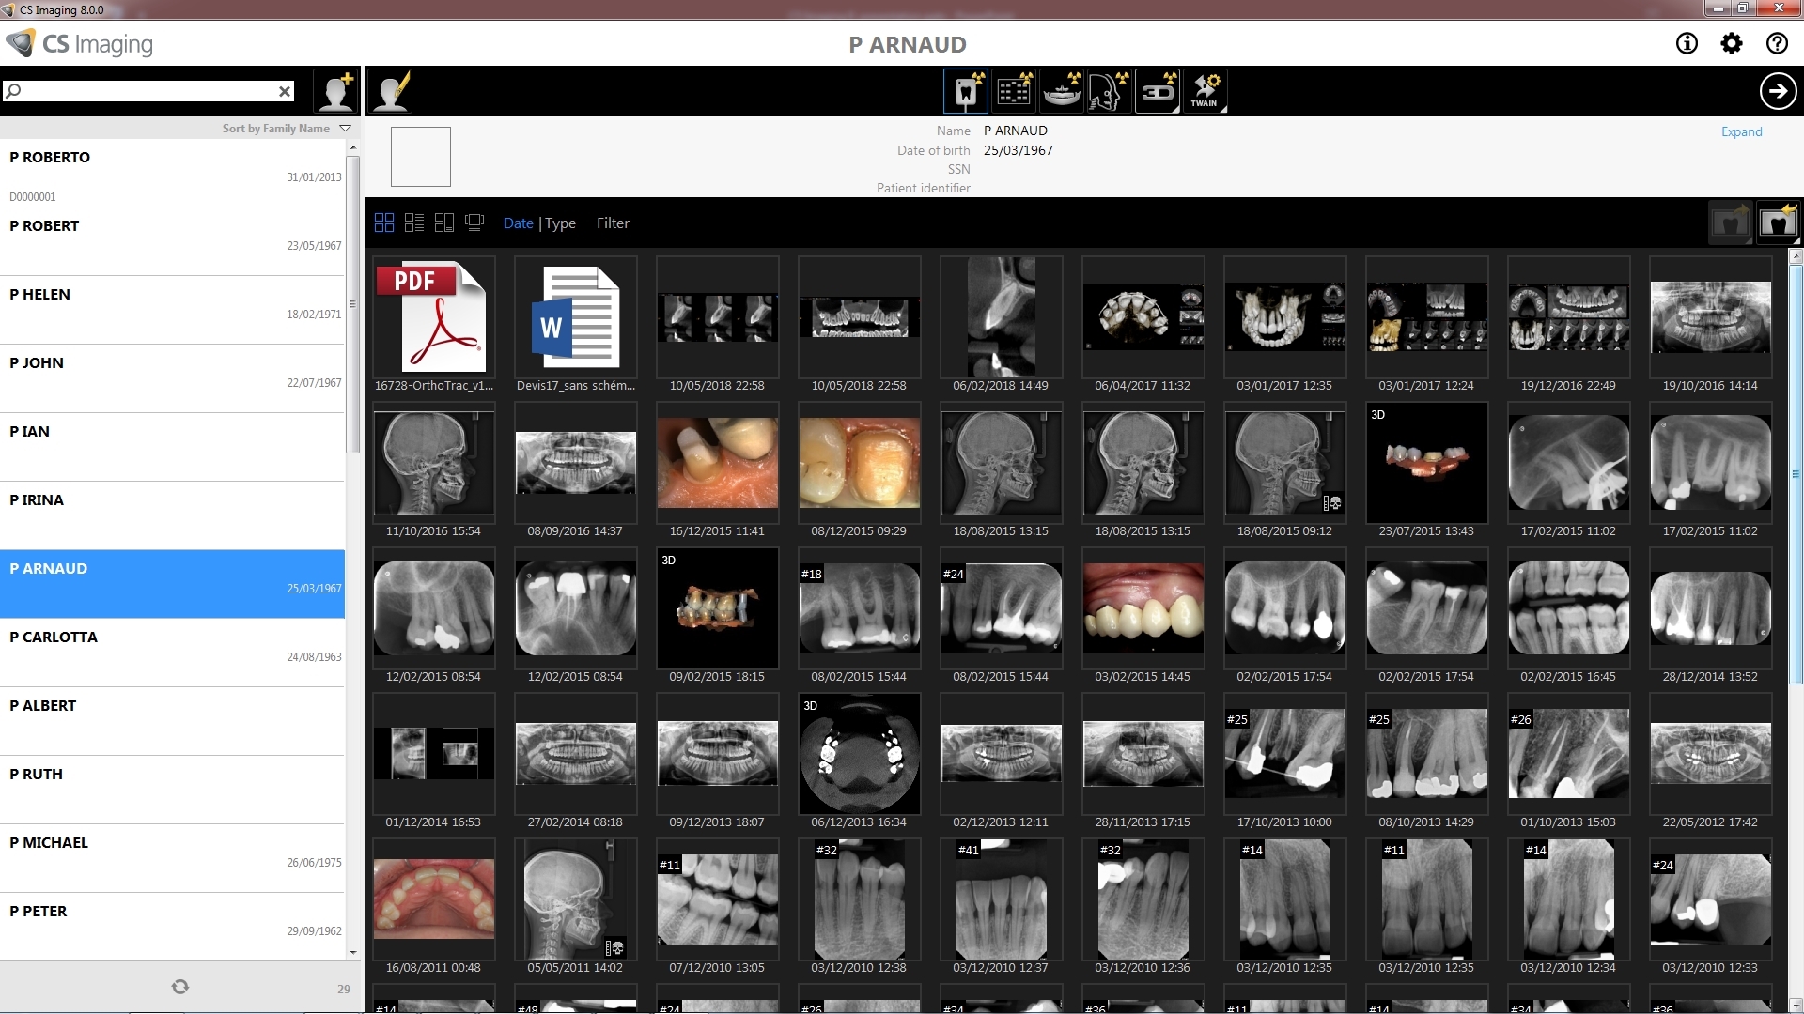Select patient P JOHN
Screen dimensions: 1804x1014
173,378
